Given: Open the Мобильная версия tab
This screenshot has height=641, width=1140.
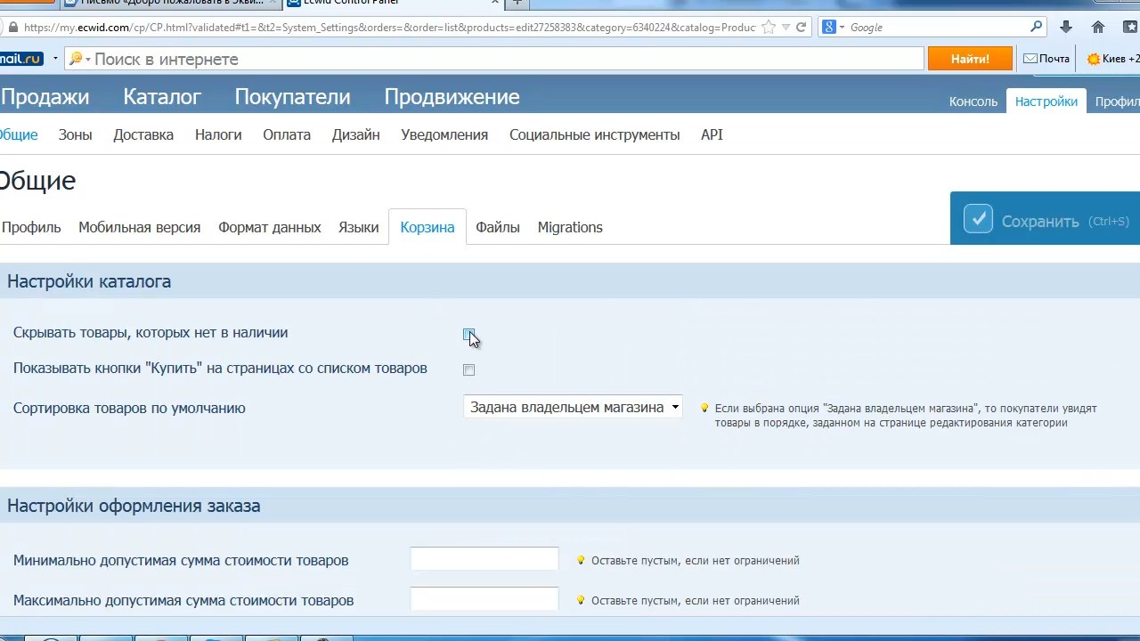Looking at the screenshot, I should [139, 228].
